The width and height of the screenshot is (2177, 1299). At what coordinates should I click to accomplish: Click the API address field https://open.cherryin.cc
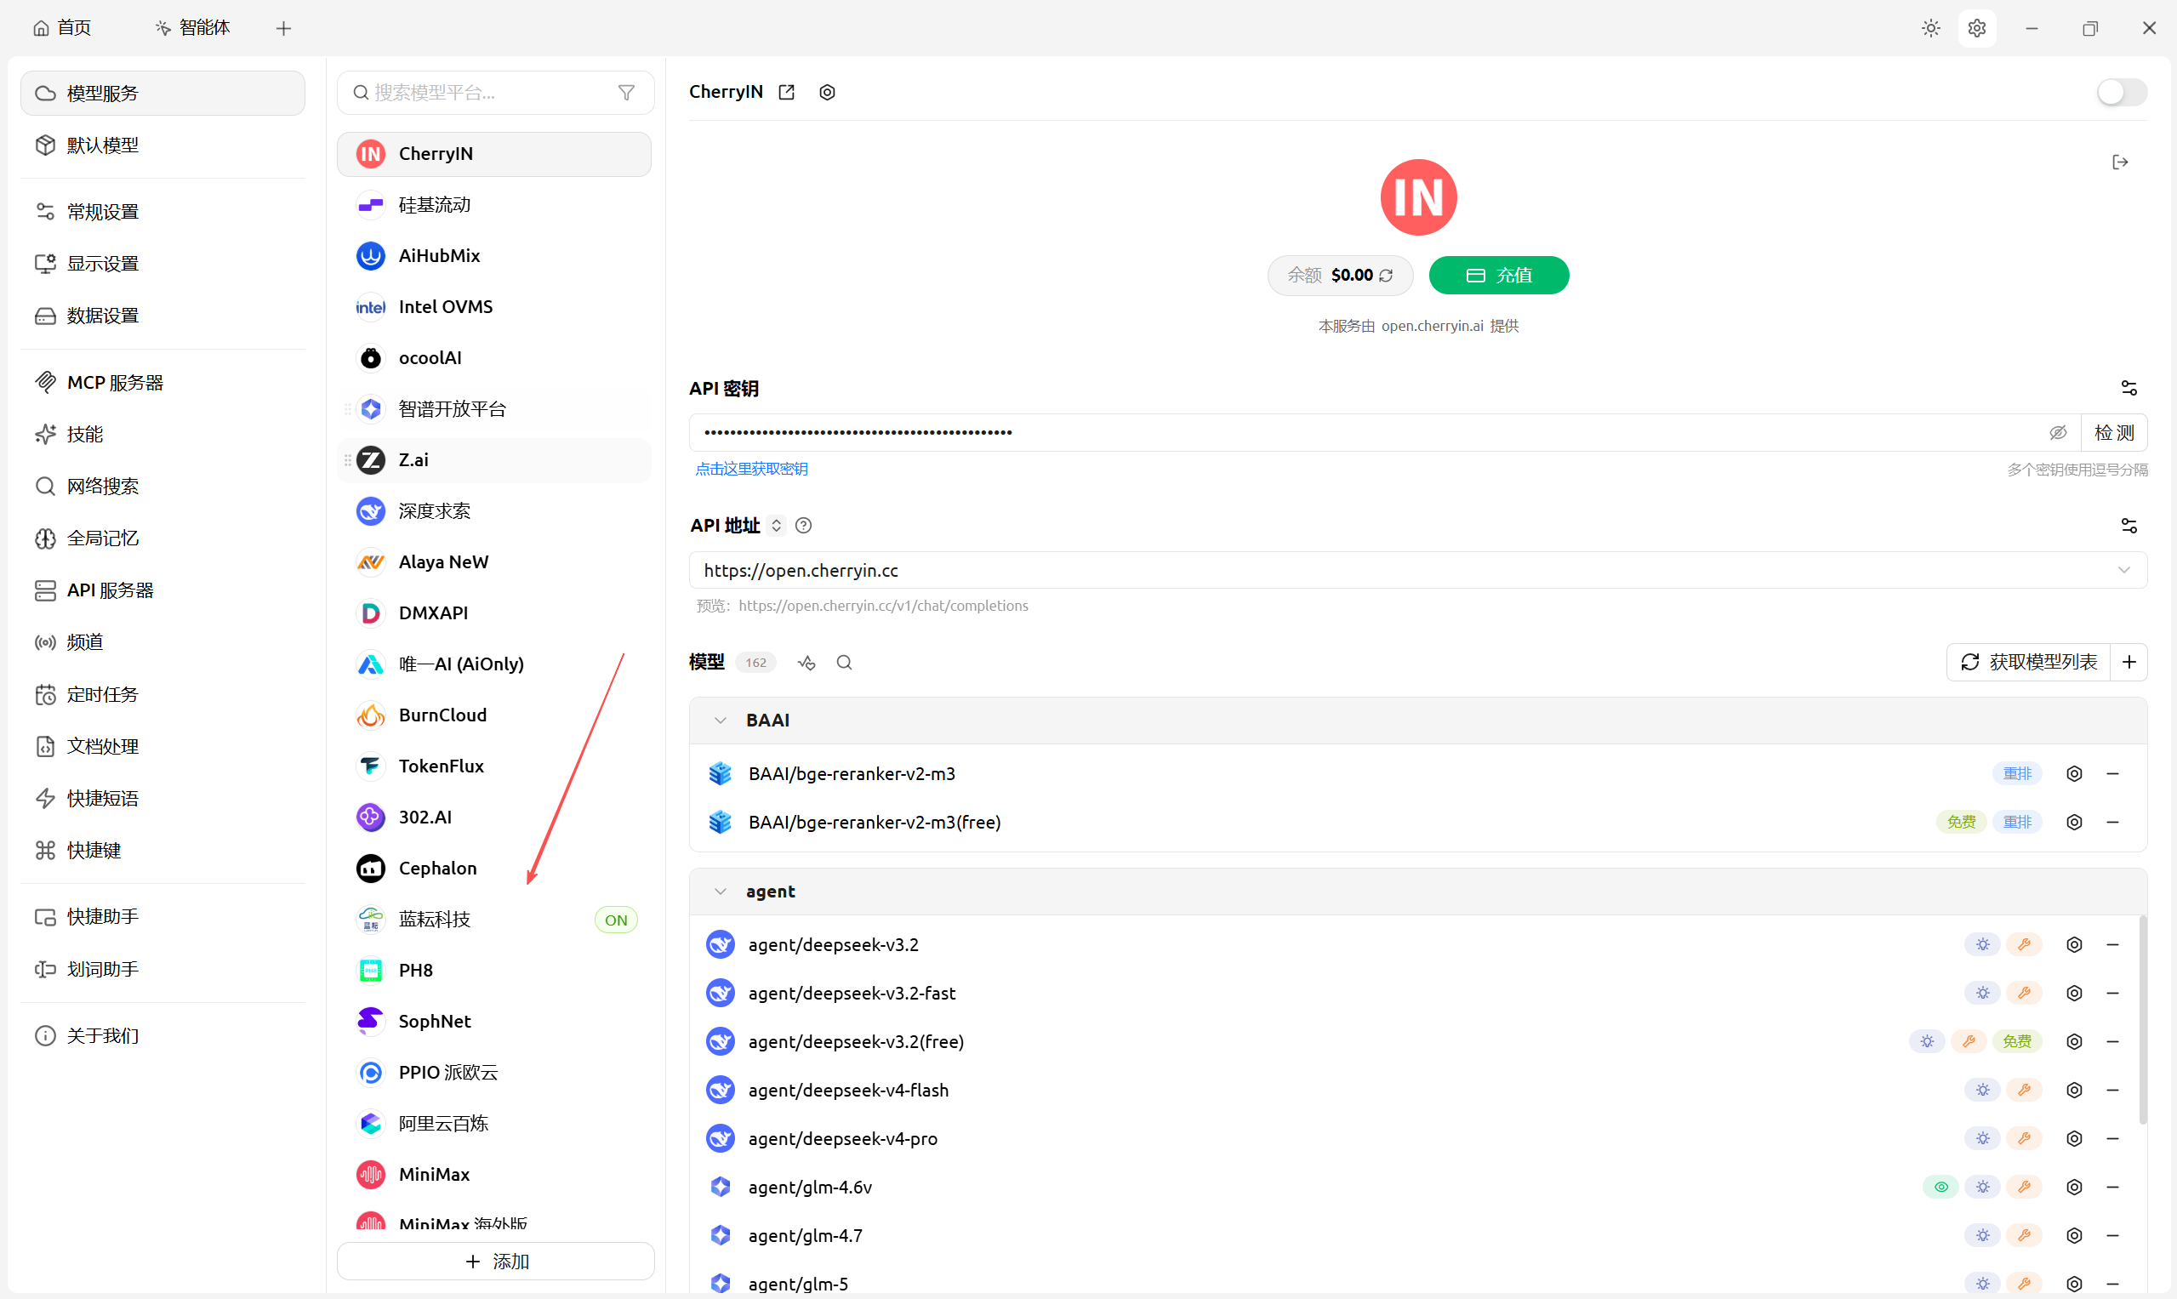tap(1418, 570)
